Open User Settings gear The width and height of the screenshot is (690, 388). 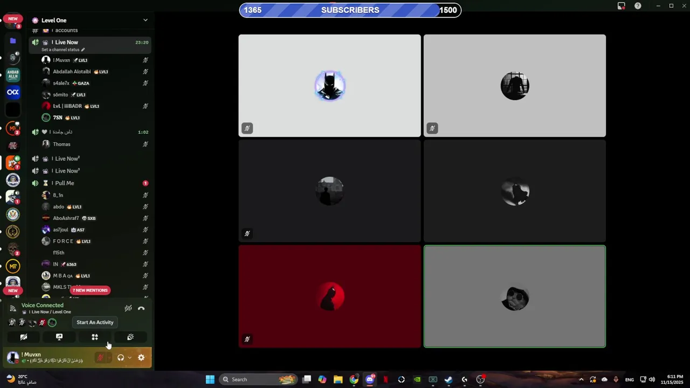[x=141, y=357]
